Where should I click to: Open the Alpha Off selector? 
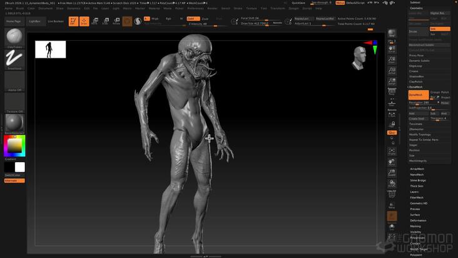tap(14, 81)
